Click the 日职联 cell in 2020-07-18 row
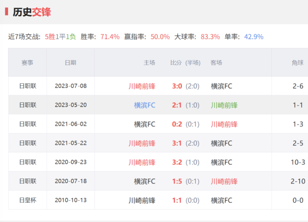Image resolution: width=308 pixels, height=222 pixels. (28, 181)
